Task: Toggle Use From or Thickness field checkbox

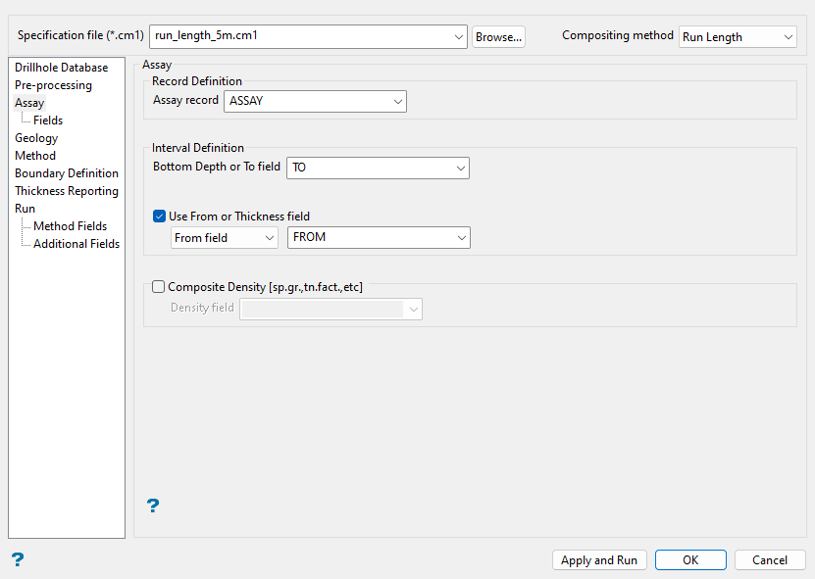Action: 160,217
